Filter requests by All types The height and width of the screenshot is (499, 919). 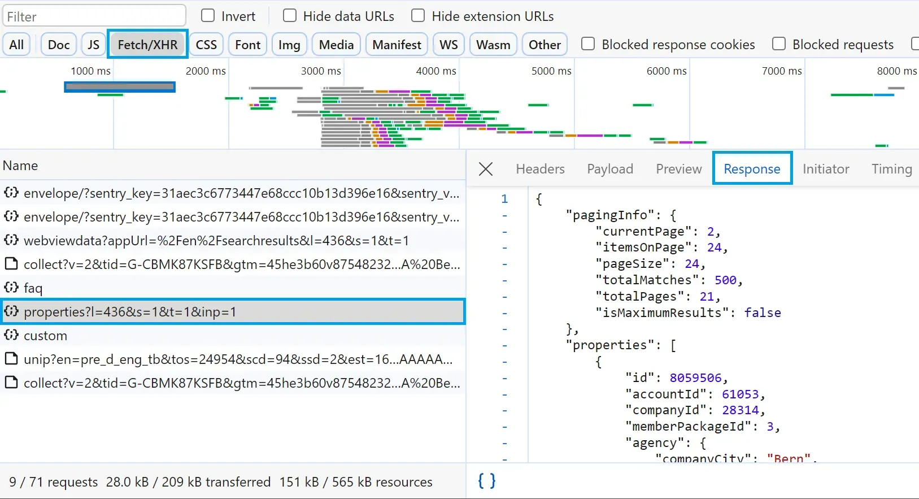pyautogui.click(x=16, y=45)
